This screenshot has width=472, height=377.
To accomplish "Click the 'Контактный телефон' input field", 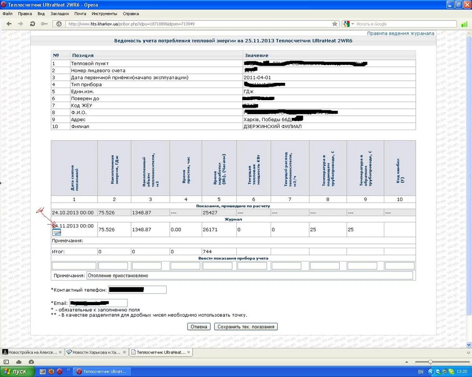I will click(x=137, y=290).
